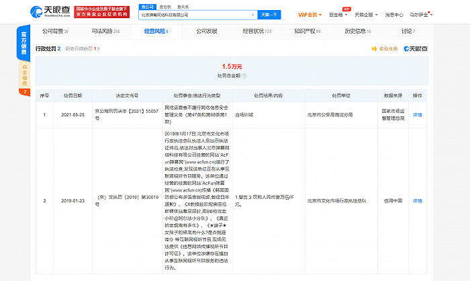
Task: Switch to the 查老板 search tab
Action: click(165, 7)
